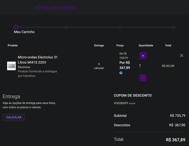Select the last checkout step marker

[174, 27]
